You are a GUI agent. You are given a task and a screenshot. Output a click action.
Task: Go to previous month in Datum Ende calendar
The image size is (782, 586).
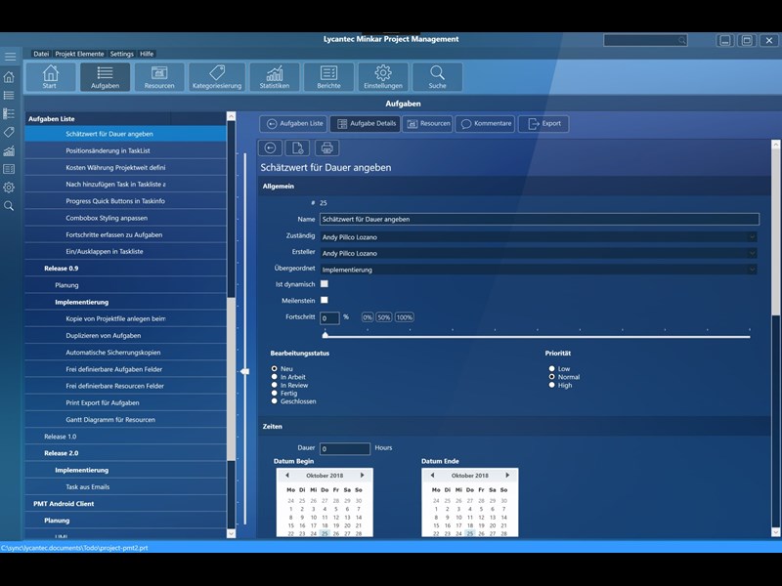[x=432, y=476]
